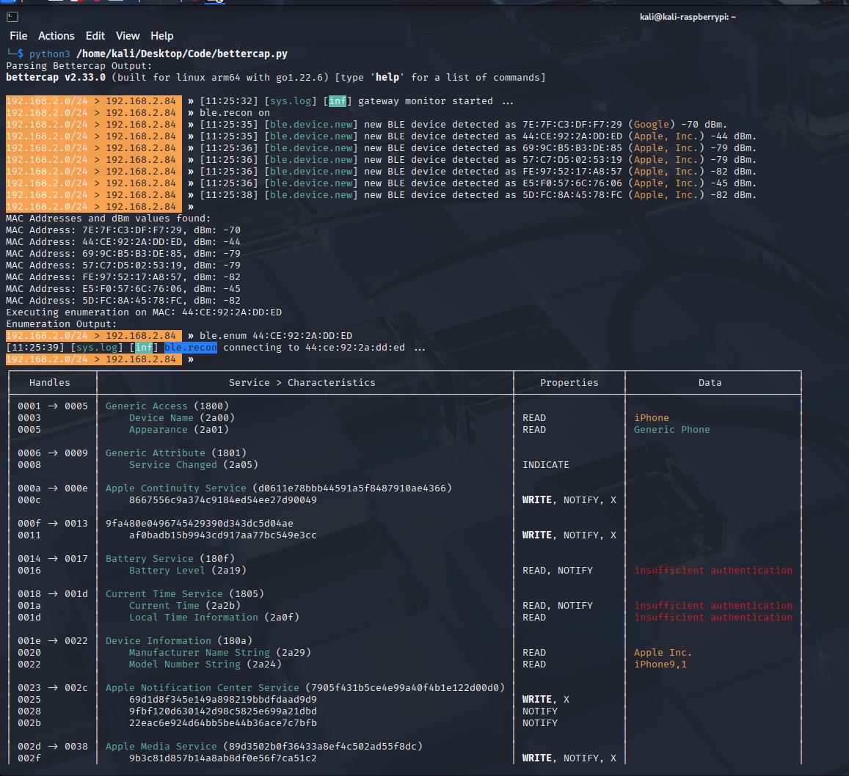The width and height of the screenshot is (849, 776).
Task: Open the Actions menu
Action: (57, 36)
